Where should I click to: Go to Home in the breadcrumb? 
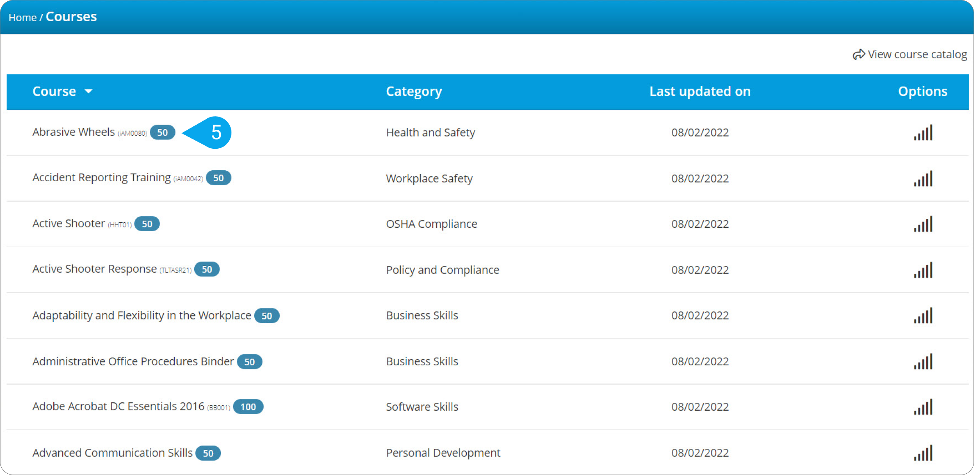pos(22,18)
